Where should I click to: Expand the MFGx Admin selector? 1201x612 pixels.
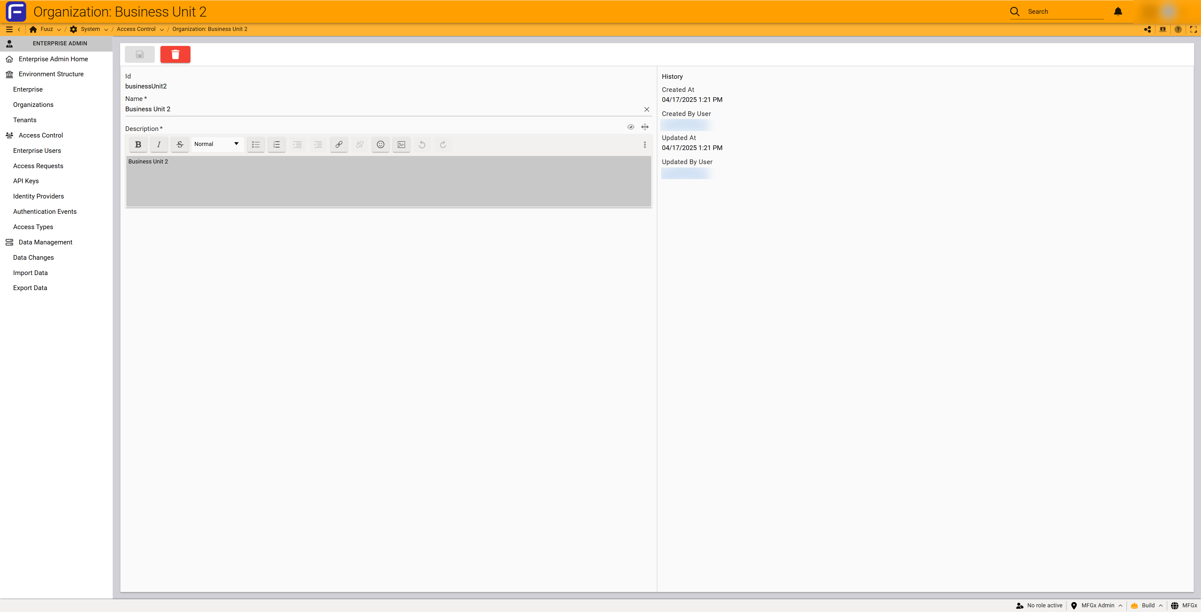click(x=1097, y=605)
